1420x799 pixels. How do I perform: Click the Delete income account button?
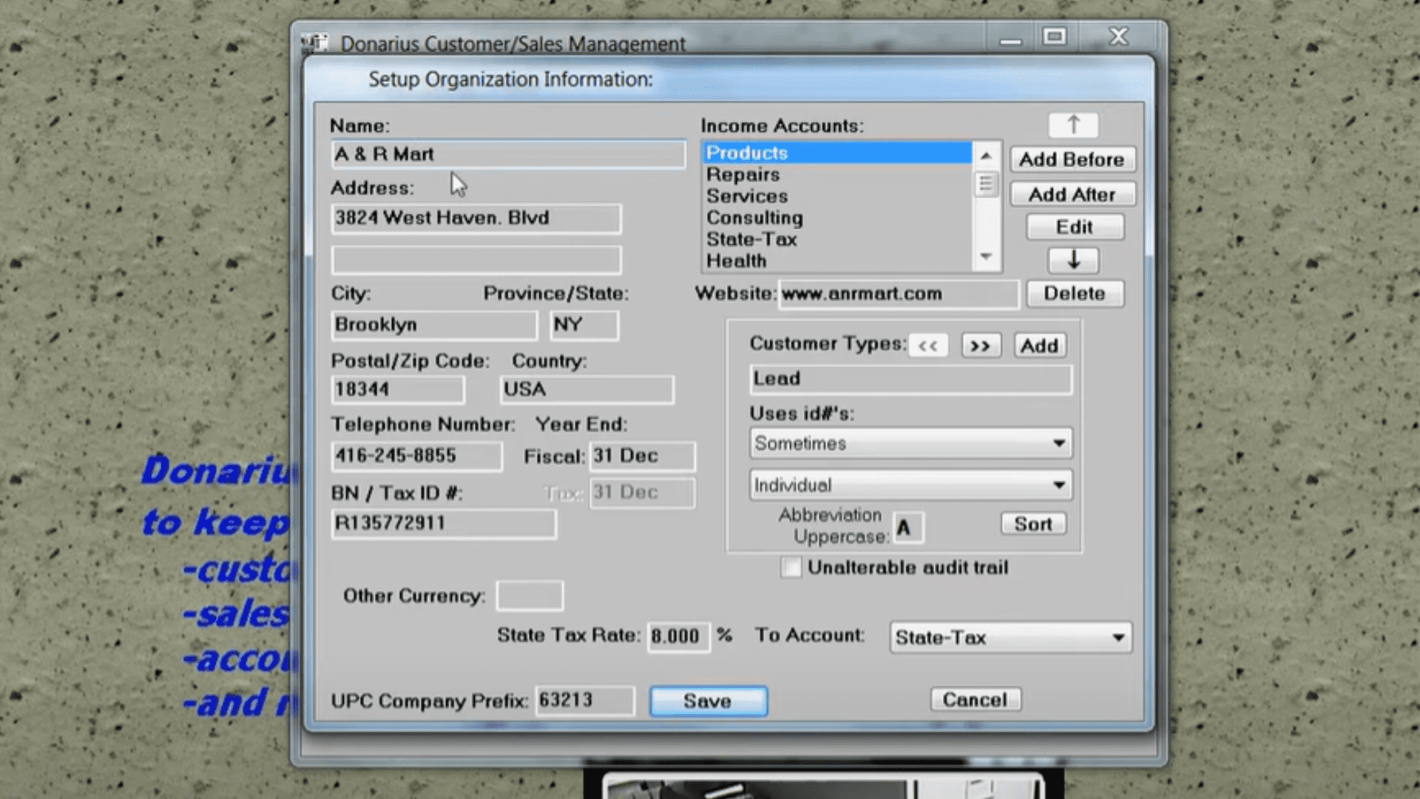coord(1075,293)
